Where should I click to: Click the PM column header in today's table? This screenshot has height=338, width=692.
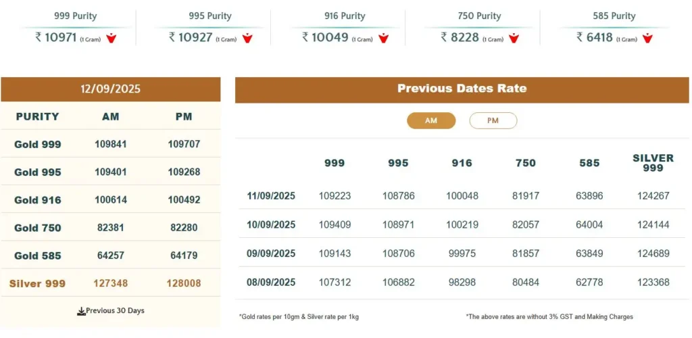tap(184, 116)
